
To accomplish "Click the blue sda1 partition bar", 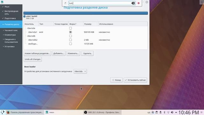I will [x=86, y=13].
